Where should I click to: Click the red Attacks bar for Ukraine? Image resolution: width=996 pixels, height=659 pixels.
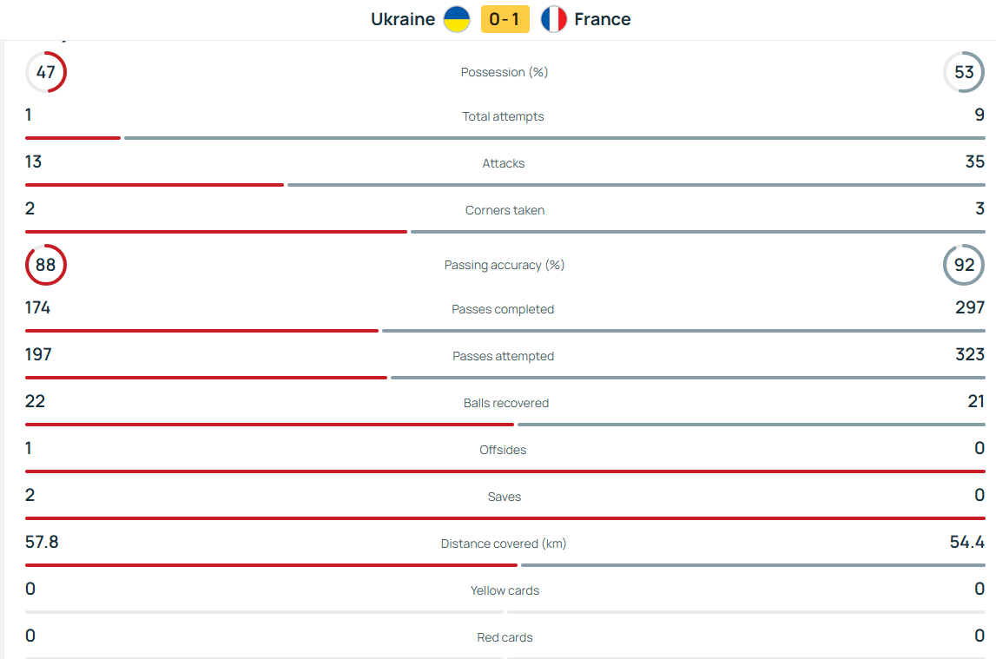155,185
